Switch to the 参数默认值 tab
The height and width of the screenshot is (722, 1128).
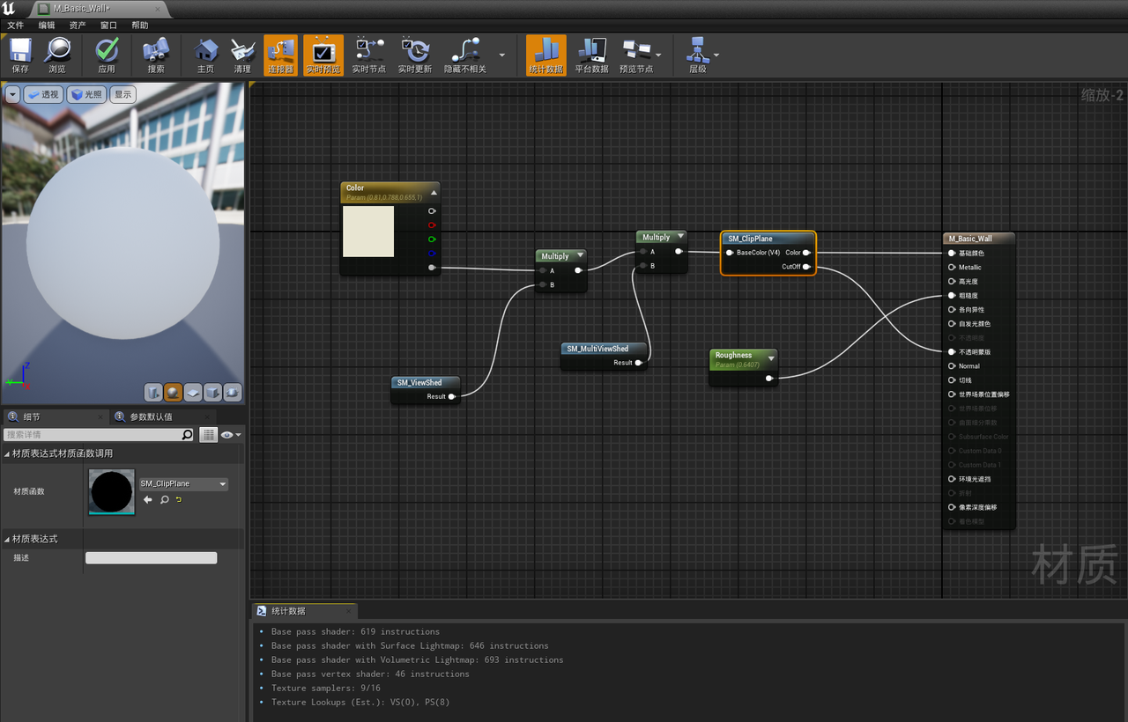(x=151, y=416)
